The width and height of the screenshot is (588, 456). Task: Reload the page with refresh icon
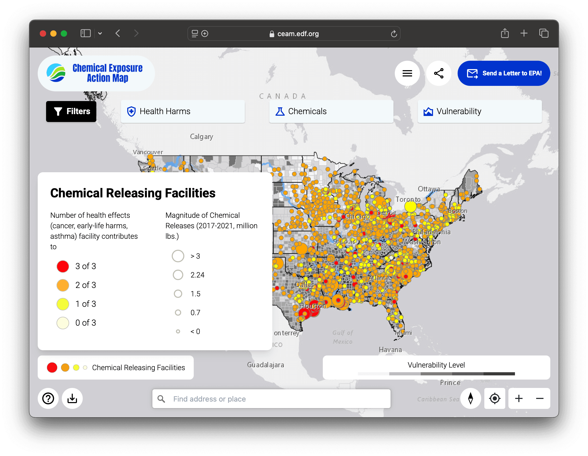click(394, 34)
